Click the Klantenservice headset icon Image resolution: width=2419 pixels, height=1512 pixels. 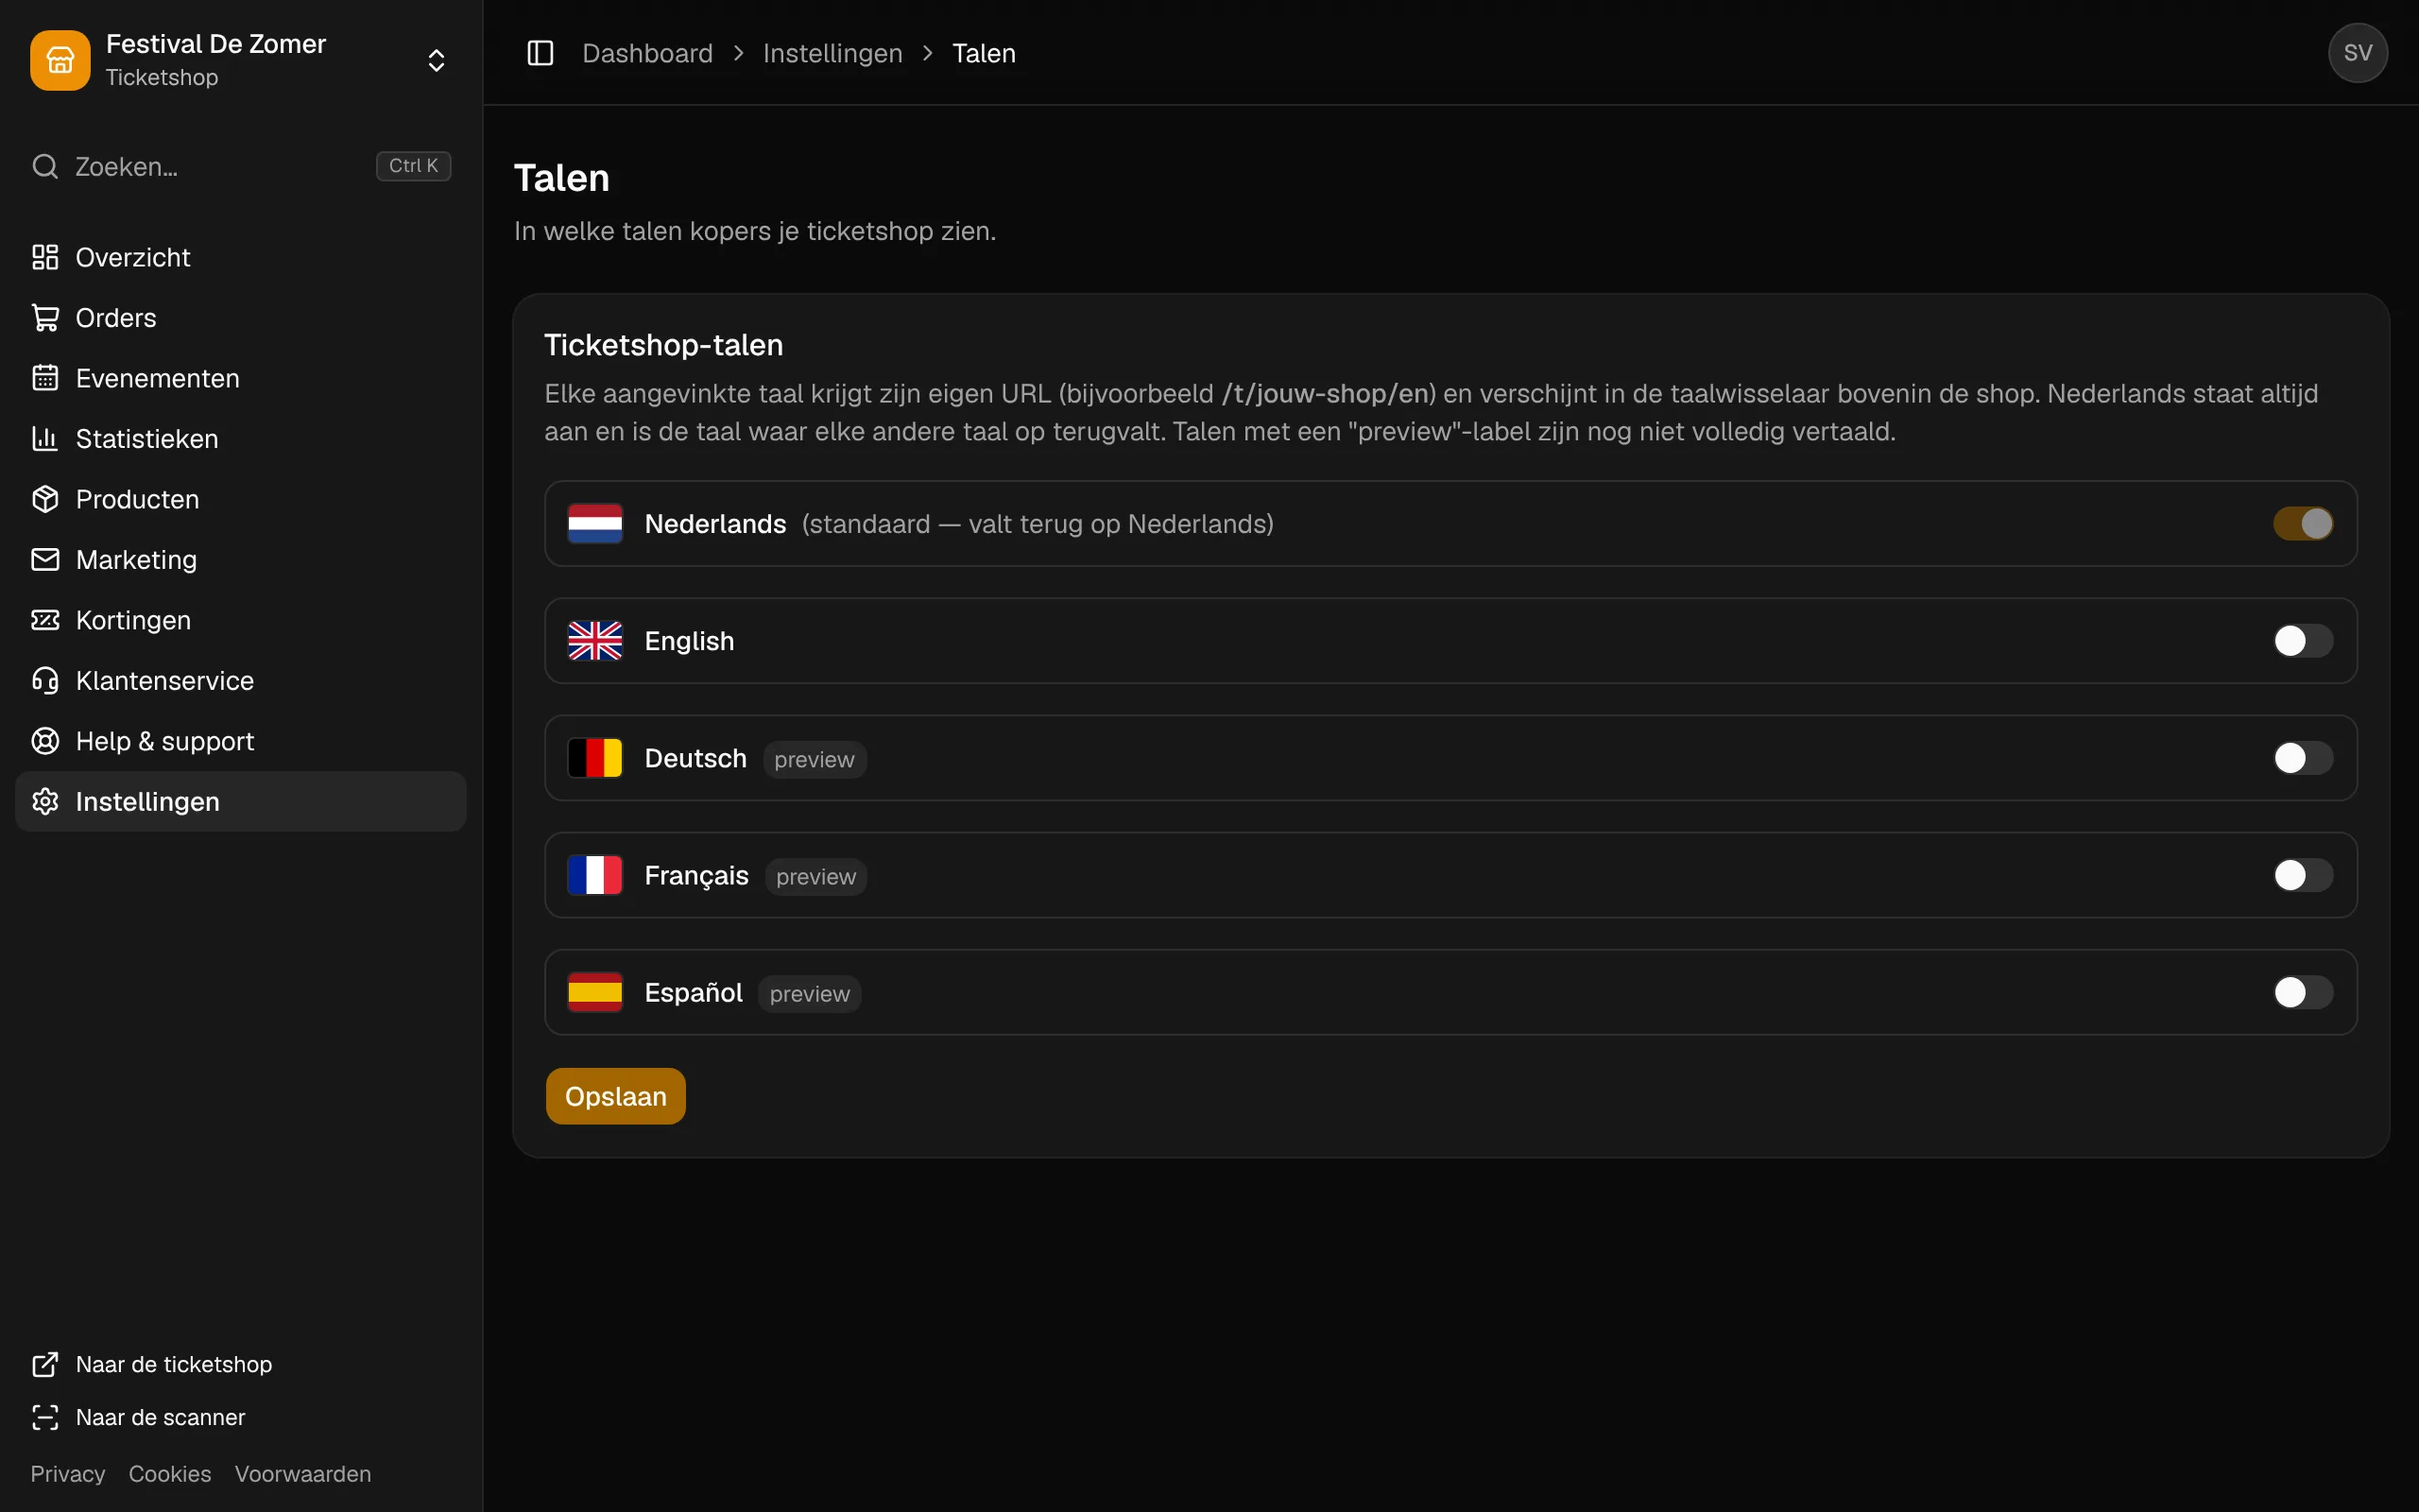(45, 681)
